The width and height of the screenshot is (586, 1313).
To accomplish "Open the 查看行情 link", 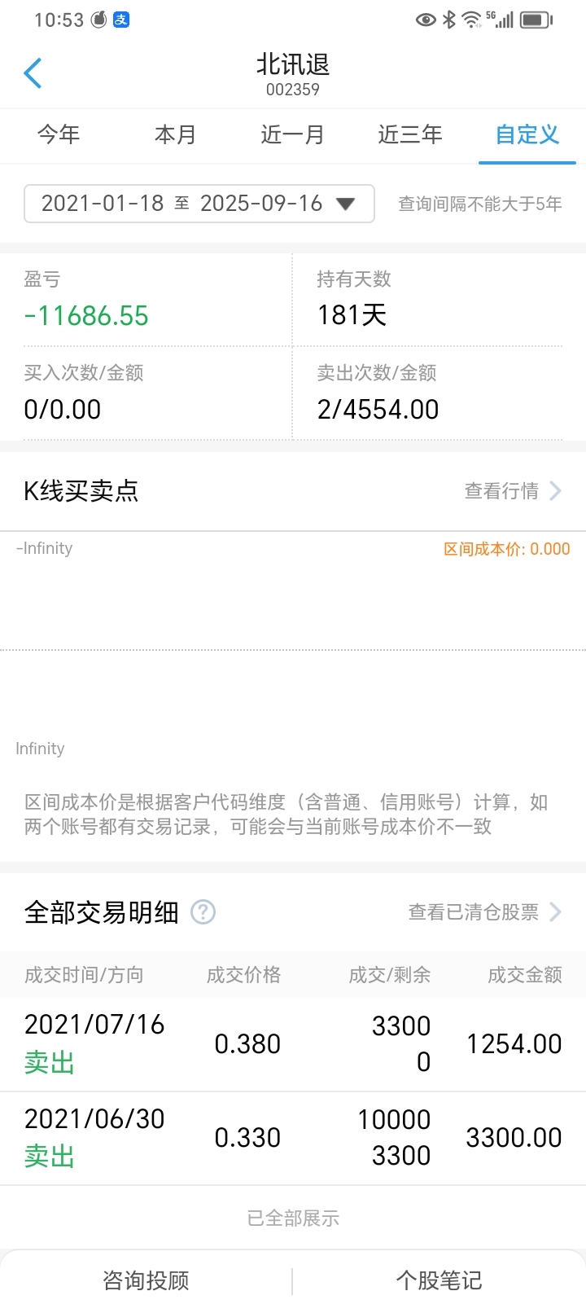I will [x=501, y=490].
